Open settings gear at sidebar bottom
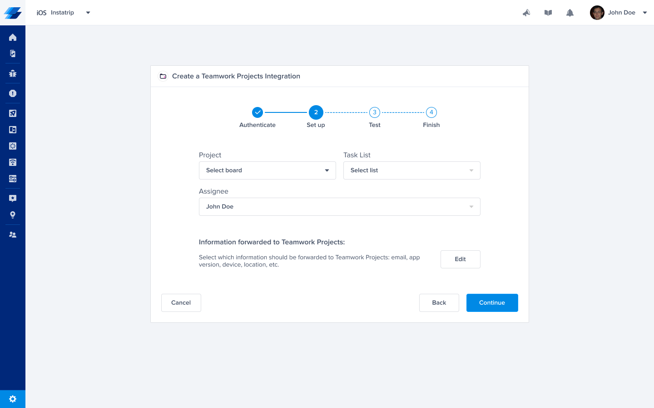 coord(13,399)
